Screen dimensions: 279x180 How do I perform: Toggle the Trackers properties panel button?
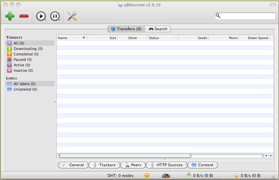(104, 165)
